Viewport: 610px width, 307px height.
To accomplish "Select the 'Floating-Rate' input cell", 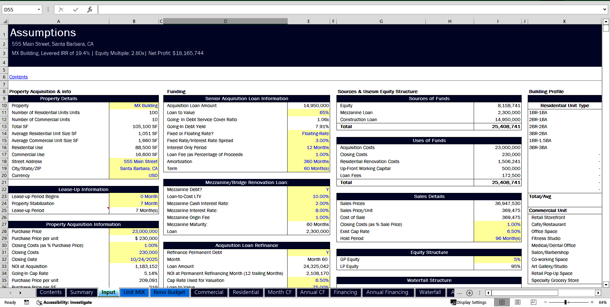I will 308,133.
